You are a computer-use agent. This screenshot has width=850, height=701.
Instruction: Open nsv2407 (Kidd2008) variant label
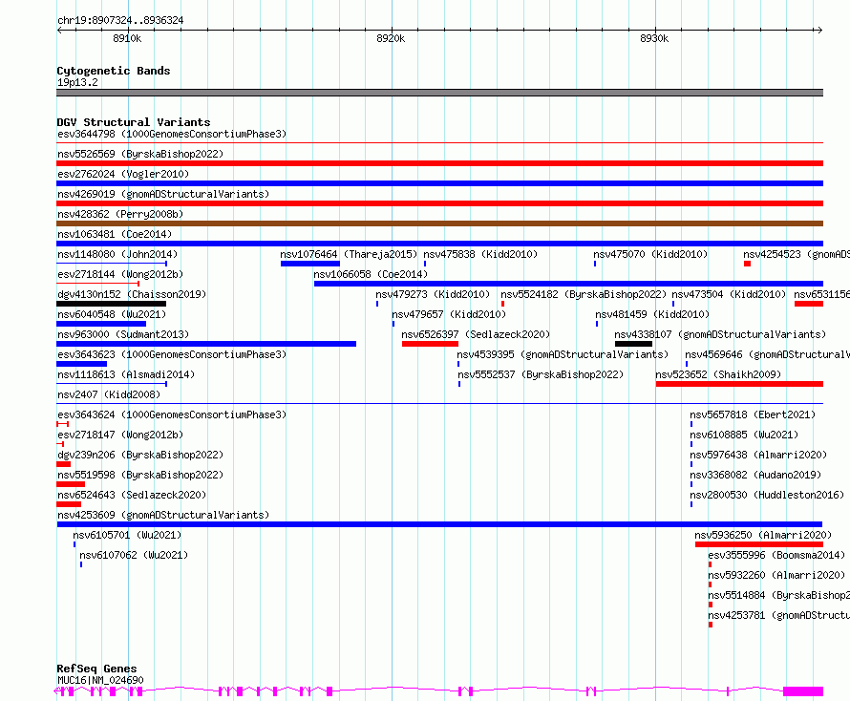pyautogui.click(x=109, y=394)
